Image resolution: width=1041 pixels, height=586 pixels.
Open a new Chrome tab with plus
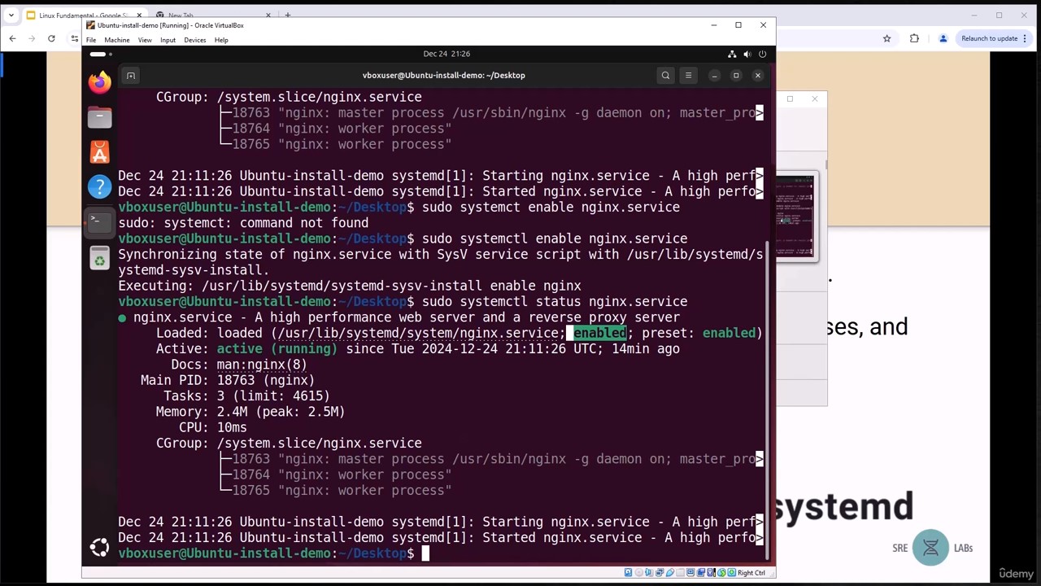click(x=287, y=15)
